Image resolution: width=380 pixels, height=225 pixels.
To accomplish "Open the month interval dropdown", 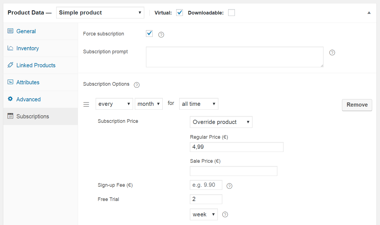I will [x=148, y=104].
